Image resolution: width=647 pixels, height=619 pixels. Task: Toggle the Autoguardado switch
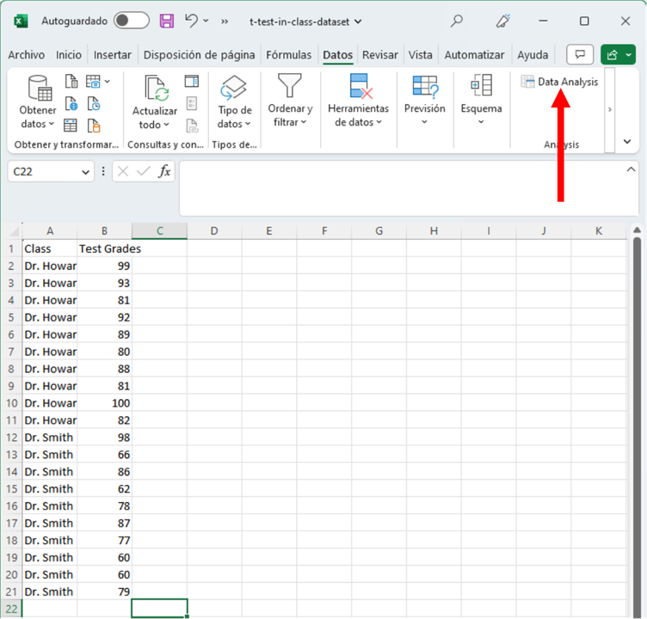coord(131,21)
